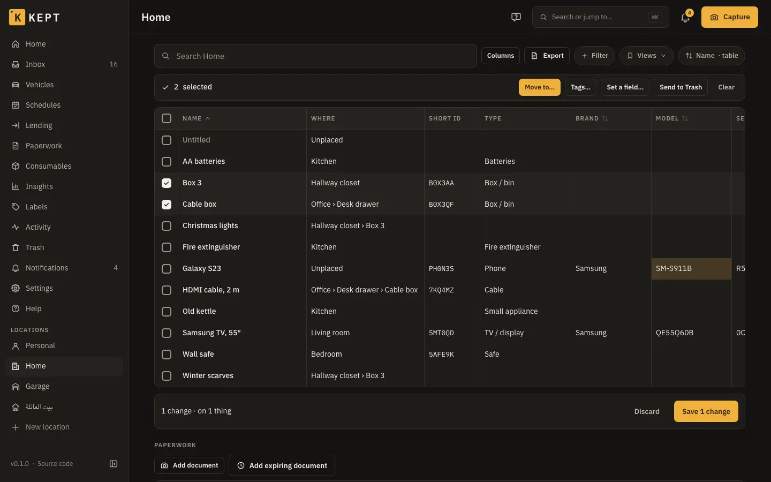Select the Galaxy S23 row checkbox
The width and height of the screenshot is (771, 482).
167,269
